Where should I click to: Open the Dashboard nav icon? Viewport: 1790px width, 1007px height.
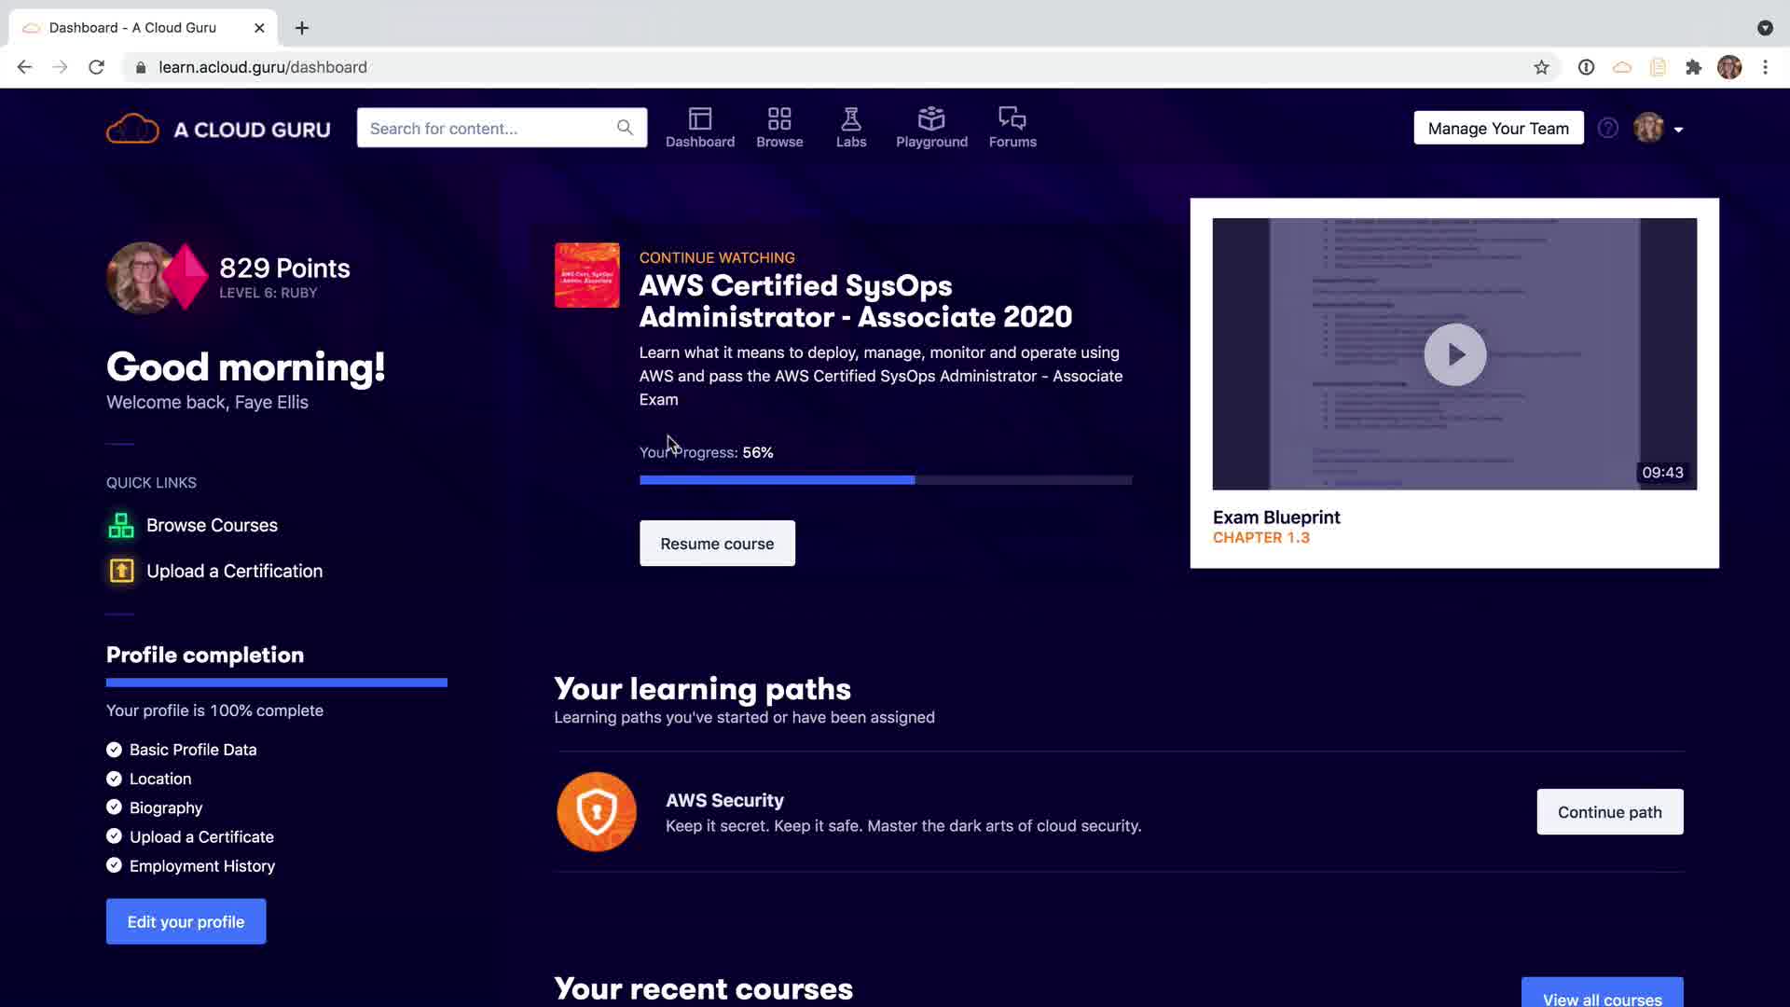pos(699,119)
